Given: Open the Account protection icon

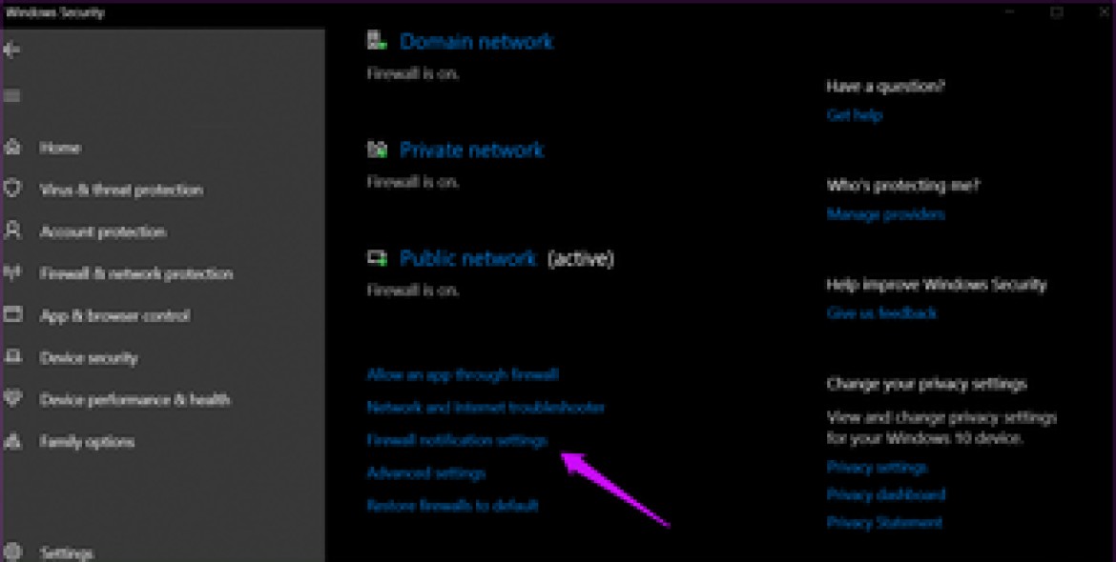Looking at the screenshot, I should 13,231.
